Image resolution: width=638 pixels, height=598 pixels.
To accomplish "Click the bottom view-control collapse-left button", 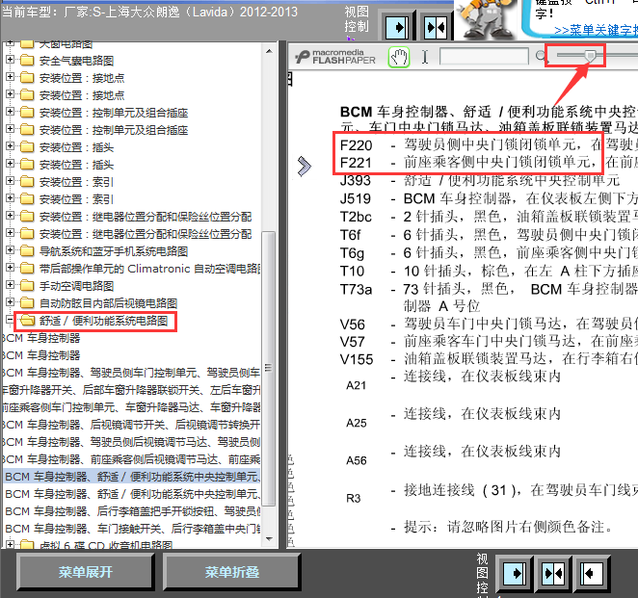I will [x=592, y=573].
